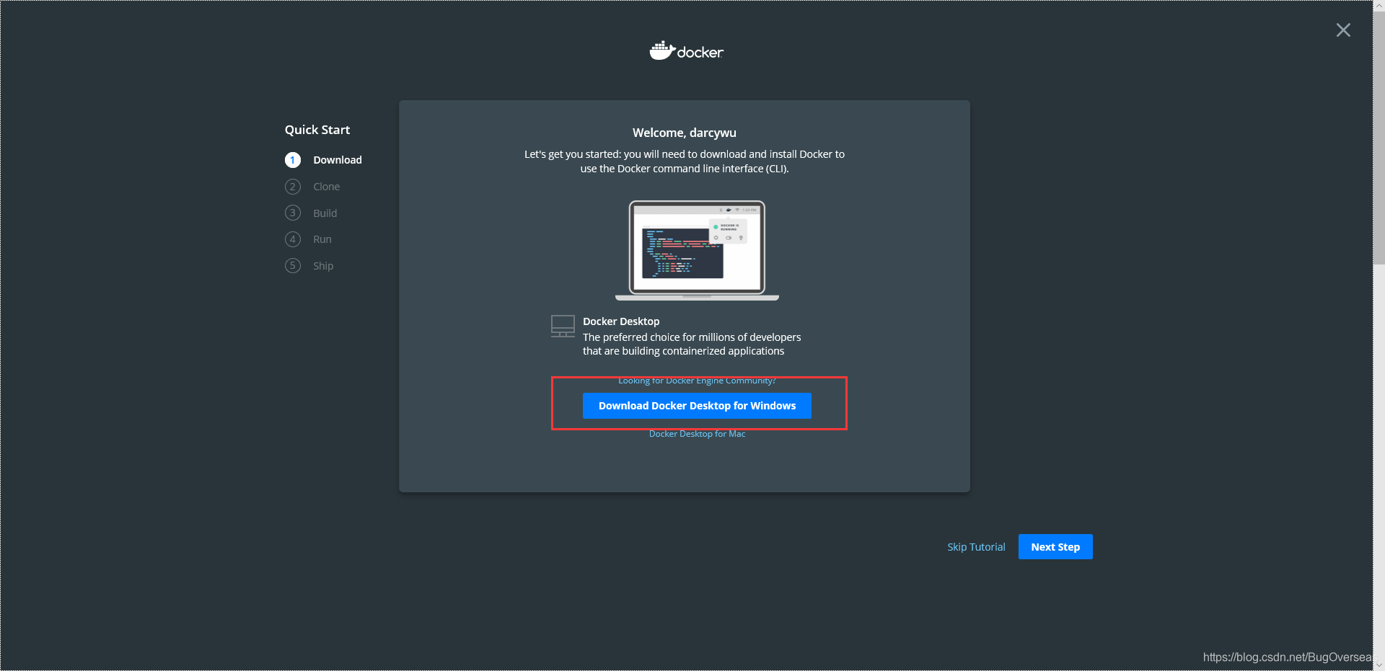Screen dimensions: 1385x671
Task: Click the Docker Desktop monitor icon
Action: pos(563,326)
